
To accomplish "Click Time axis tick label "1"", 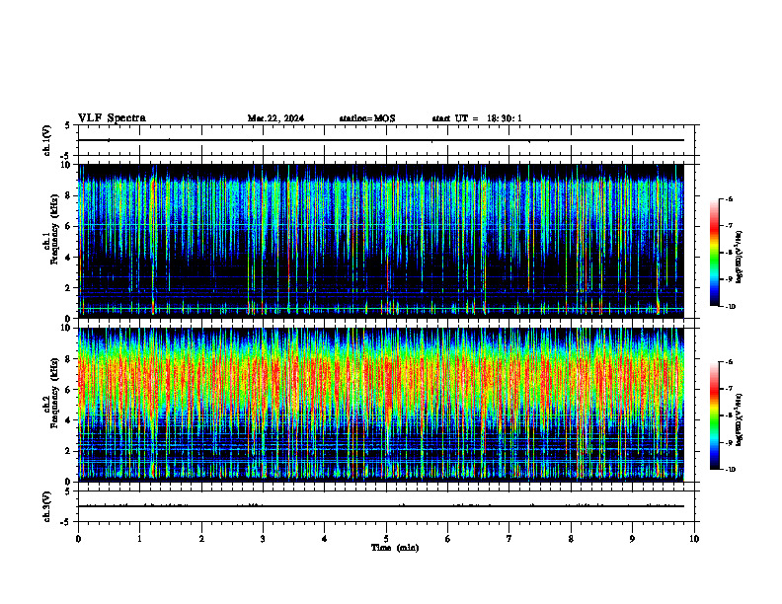I will [x=139, y=539].
